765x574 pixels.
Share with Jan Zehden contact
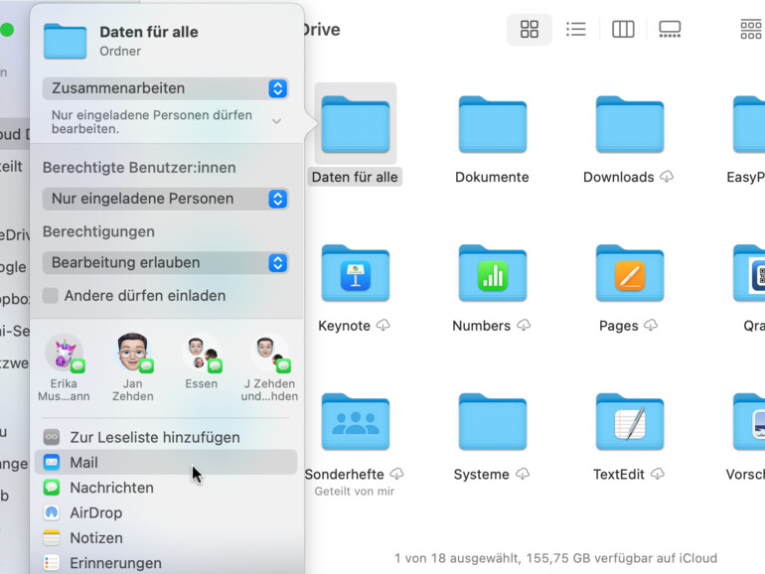click(133, 368)
